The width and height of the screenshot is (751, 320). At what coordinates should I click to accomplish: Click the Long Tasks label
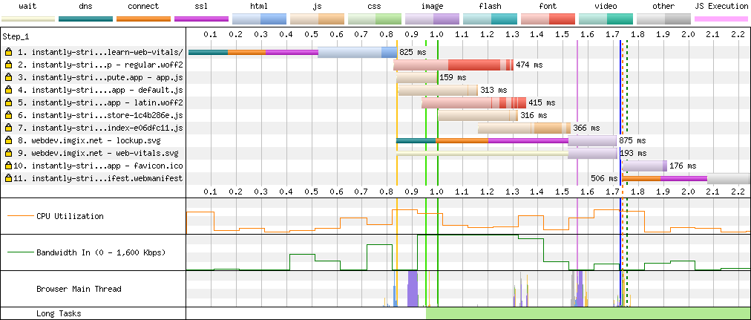coord(57,314)
